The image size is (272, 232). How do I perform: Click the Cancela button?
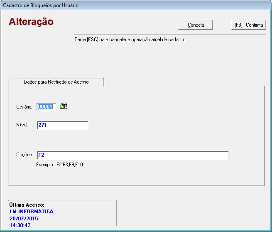(196, 25)
